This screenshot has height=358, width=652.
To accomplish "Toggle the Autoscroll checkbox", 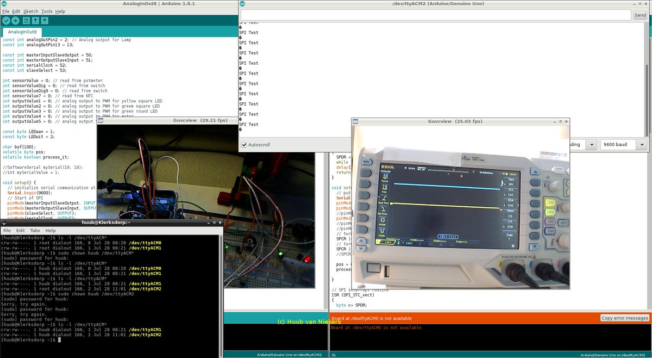I will pos(243,145).
